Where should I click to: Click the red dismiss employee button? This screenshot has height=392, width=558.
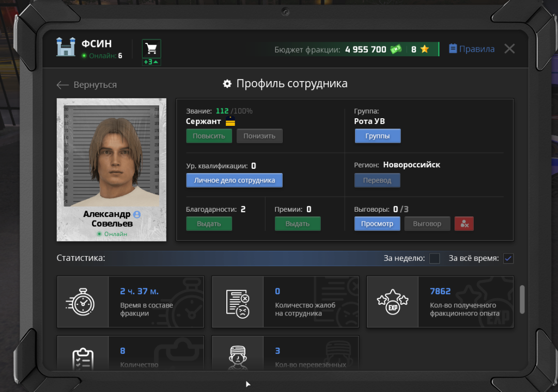(464, 224)
